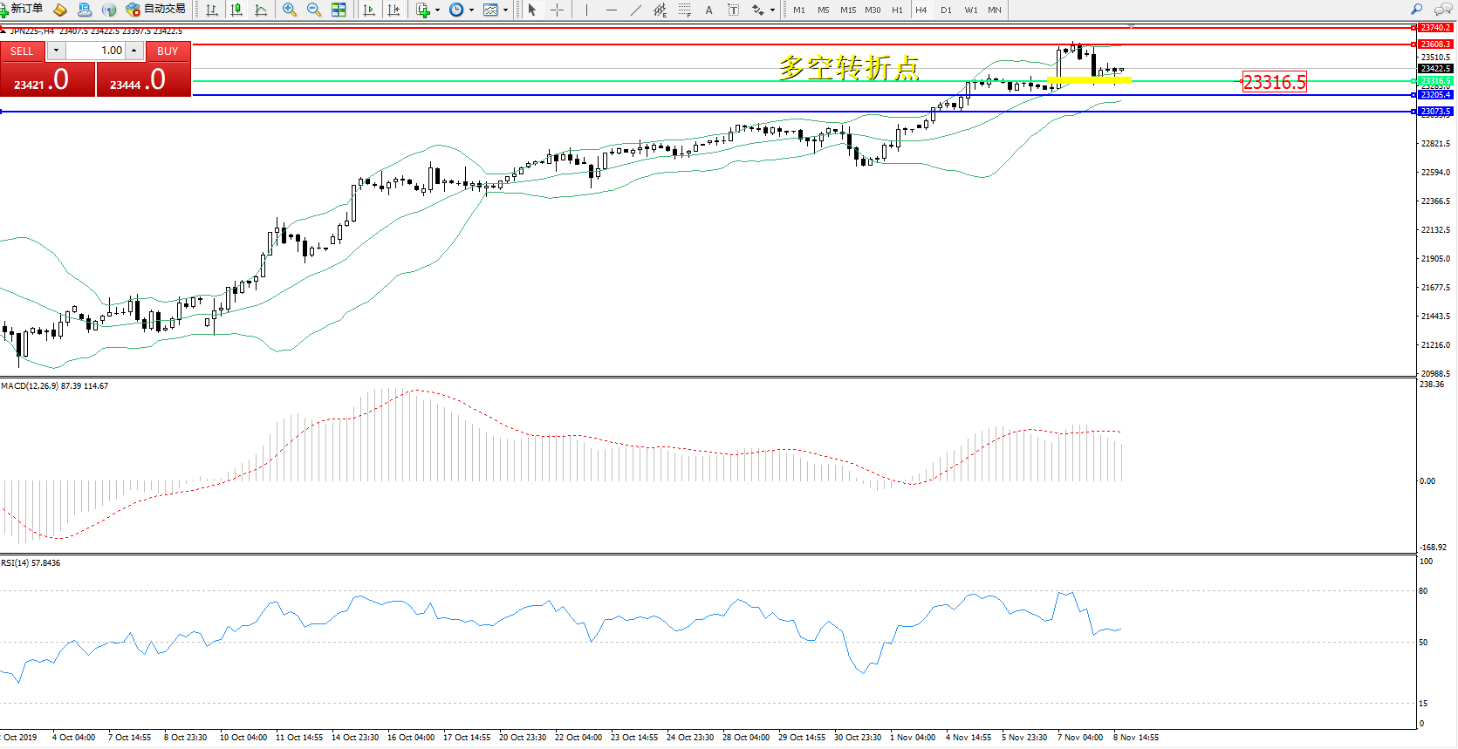Select the trendline drawing tool
Viewport: 1458px width, 749px height.
(636, 10)
